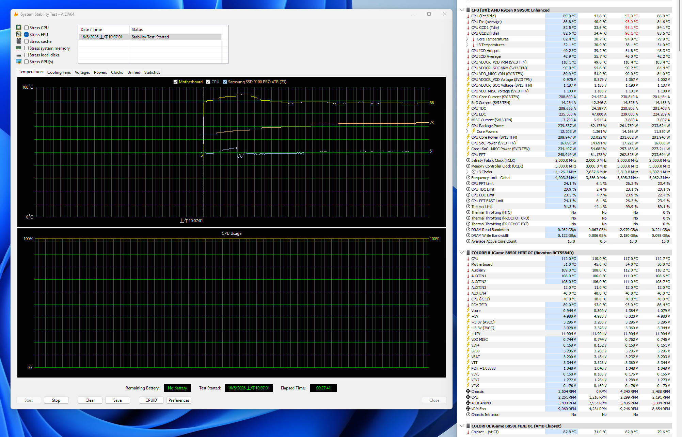Click the clock icon for Infinity Fabric Clock (FCLK)
Screen dimensions: 682x437
pos(468,160)
